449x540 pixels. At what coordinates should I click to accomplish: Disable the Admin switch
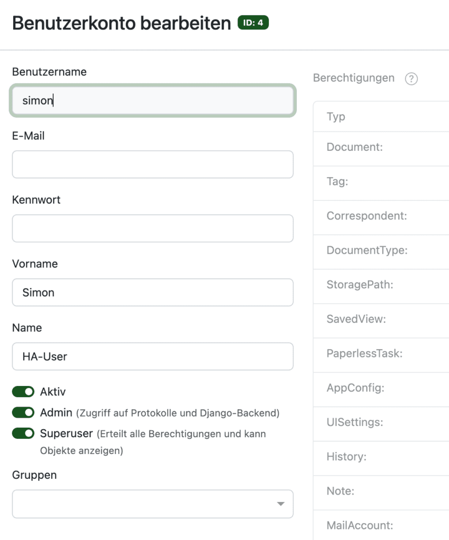(23, 412)
